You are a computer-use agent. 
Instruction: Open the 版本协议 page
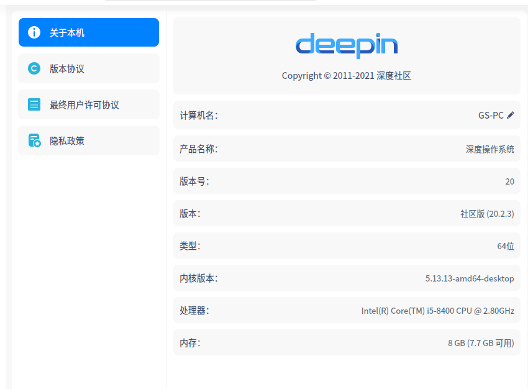click(x=89, y=68)
